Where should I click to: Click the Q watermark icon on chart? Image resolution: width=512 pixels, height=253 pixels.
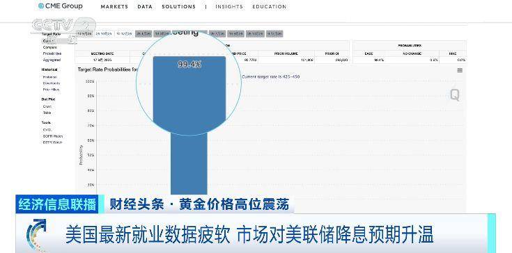[455, 95]
